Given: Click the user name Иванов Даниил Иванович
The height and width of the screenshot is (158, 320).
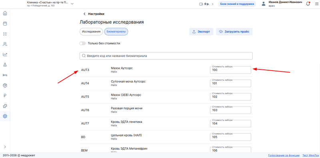Looking at the screenshot, I should click(x=285, y=2).
